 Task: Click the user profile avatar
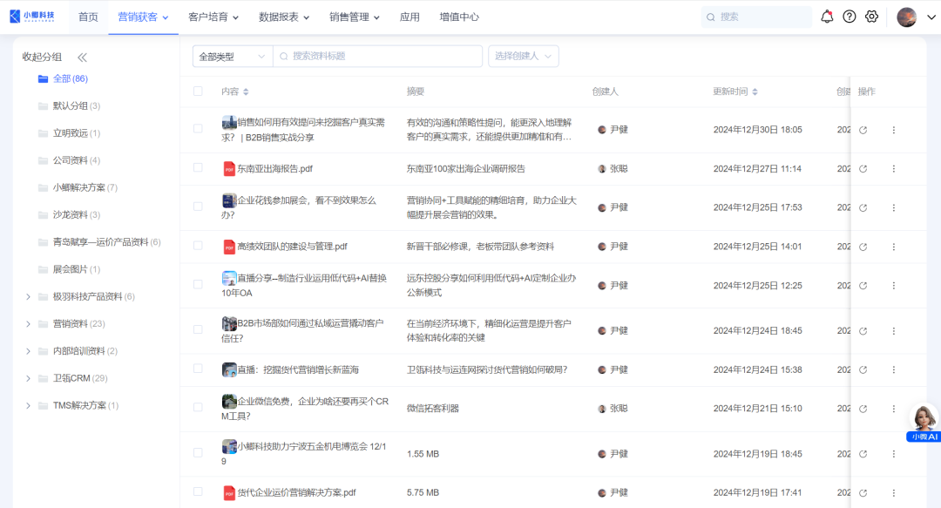click(x=906, y=17)
